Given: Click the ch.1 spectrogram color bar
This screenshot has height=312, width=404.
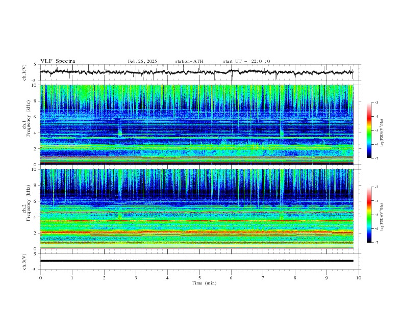Looking at the screenshot, I should [x=369, y=131].
